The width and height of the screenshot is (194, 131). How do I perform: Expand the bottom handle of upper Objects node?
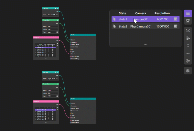(46, 59)
